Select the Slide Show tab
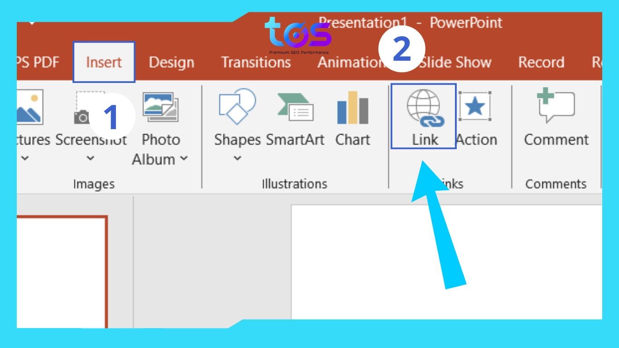 pyautogui.click(x=455, y=62)
